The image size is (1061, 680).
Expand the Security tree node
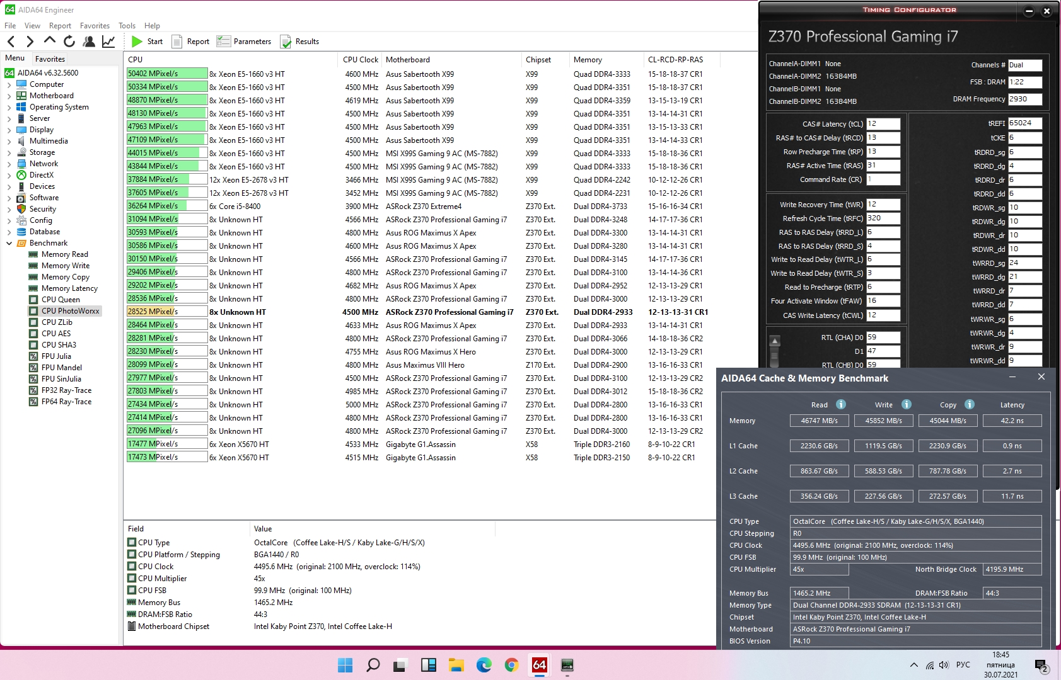coord(9,209)
